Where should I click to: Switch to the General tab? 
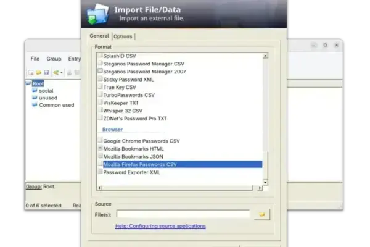[99, 36]
